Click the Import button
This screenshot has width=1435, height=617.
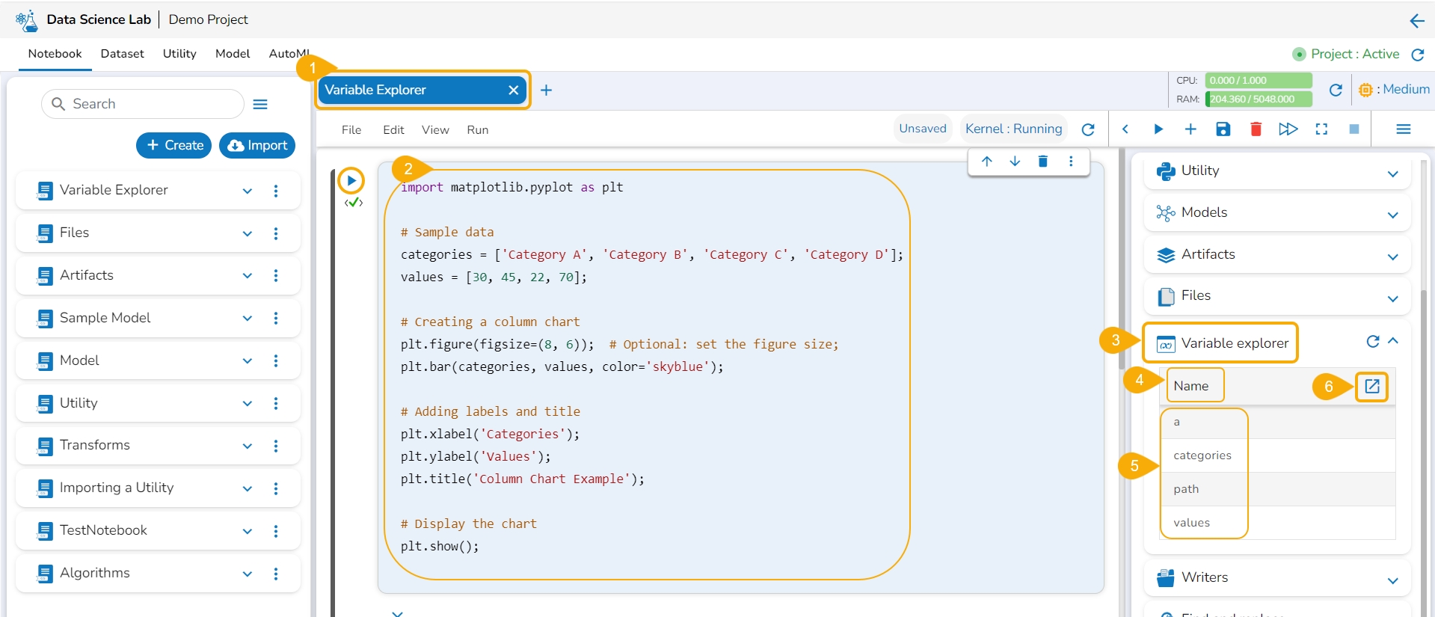(257, 145)
